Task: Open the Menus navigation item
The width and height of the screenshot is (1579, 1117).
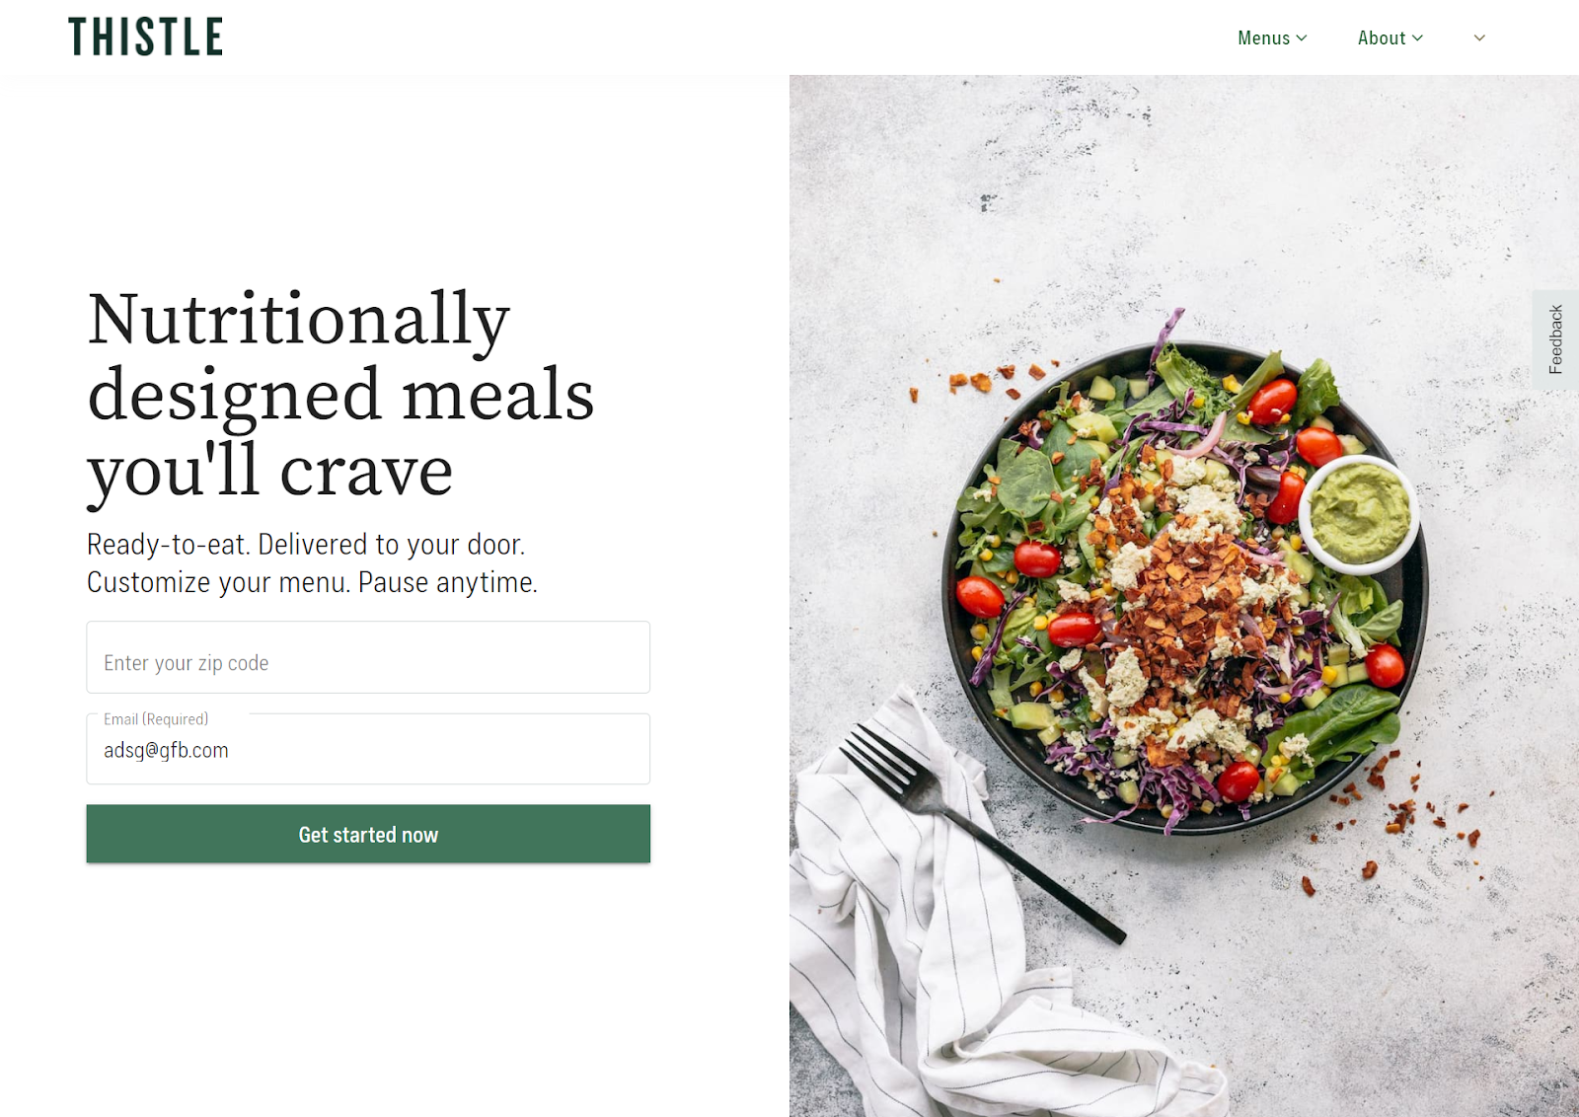Action: pyautogui.click(x=1263, y=37)
